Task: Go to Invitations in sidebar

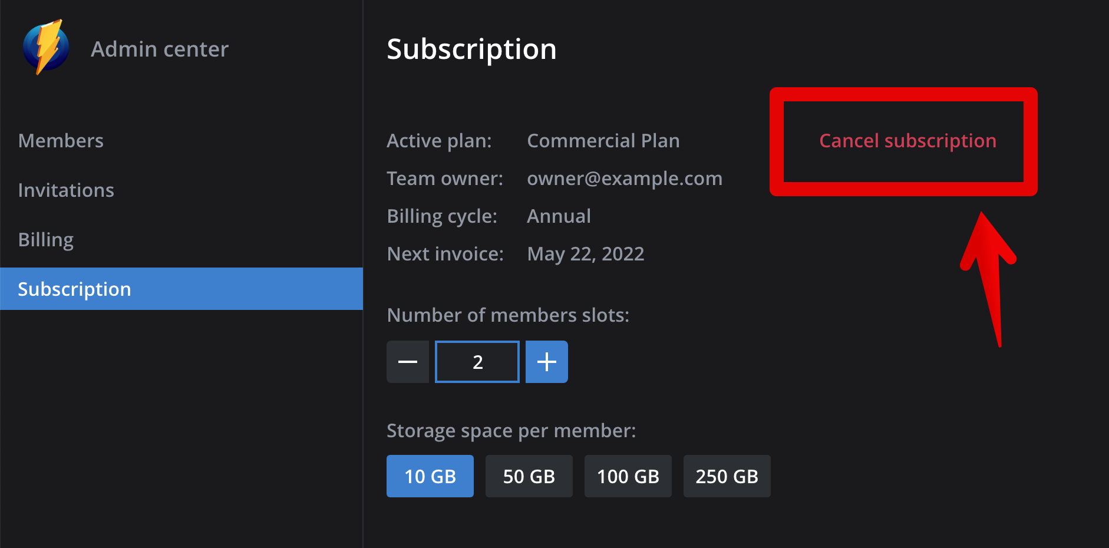Action: 66,190
